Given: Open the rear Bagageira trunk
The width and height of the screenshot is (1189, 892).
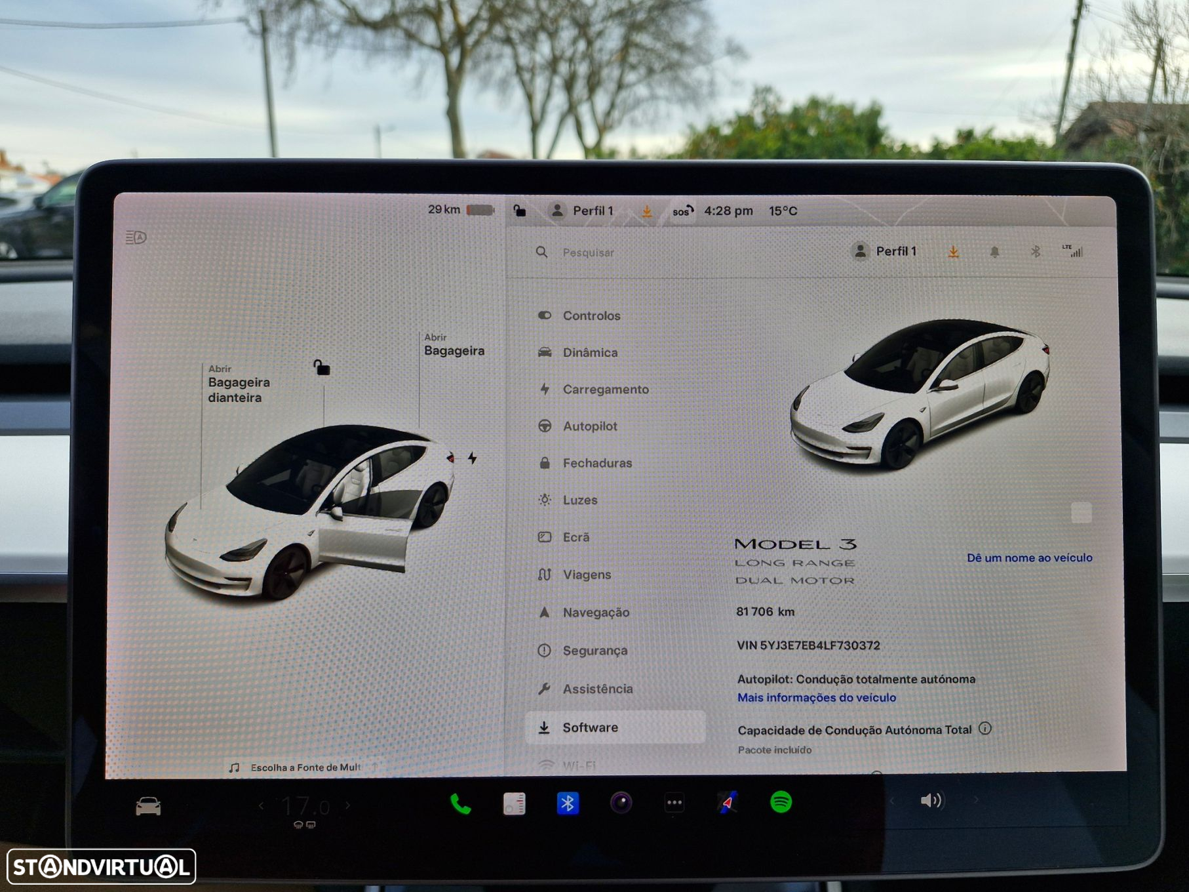Looking at the screenshot, I should [454, 345].
